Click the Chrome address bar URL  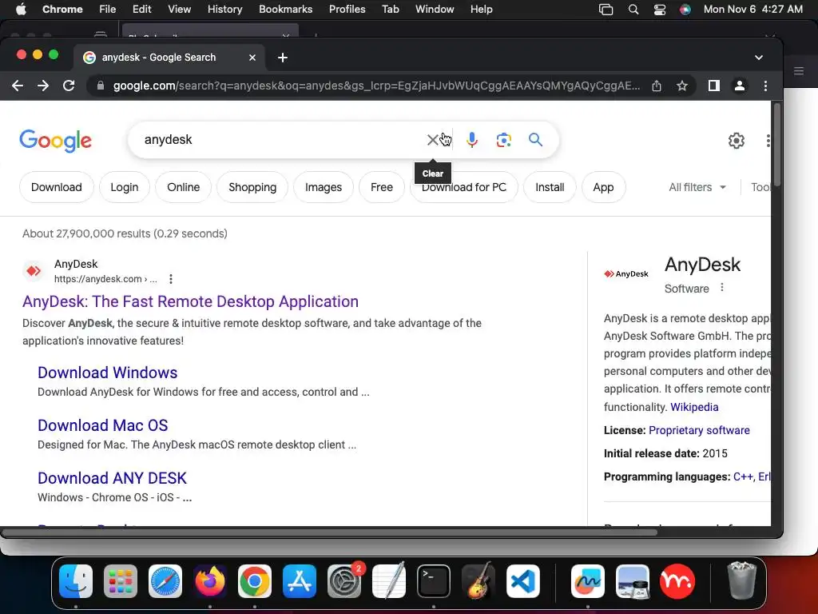click(376, 86)
